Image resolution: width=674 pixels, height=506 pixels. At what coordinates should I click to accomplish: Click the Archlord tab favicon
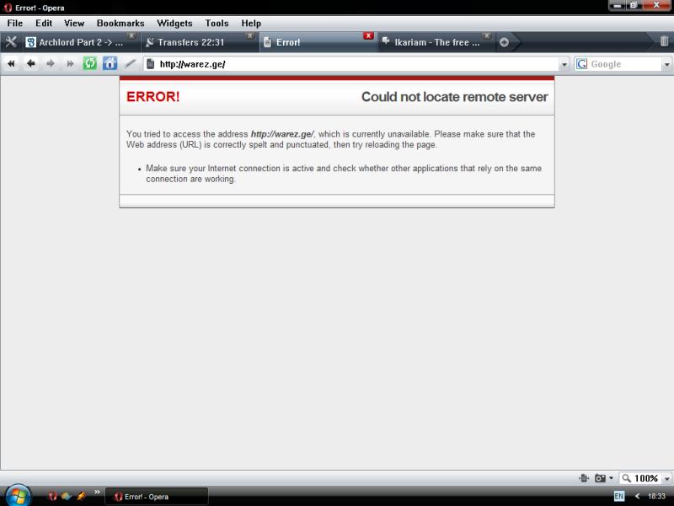tap(30, 42)
